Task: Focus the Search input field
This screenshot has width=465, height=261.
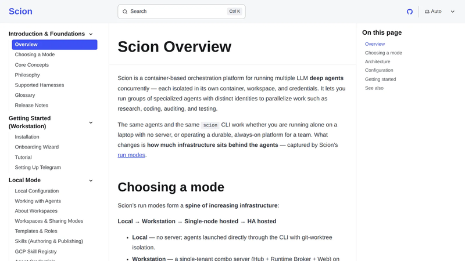Action: coord(181,12)
